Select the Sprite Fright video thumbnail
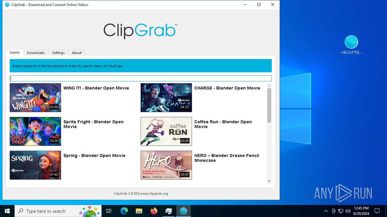Viewport: 387px width, 217px height. [x=35, y=131]
